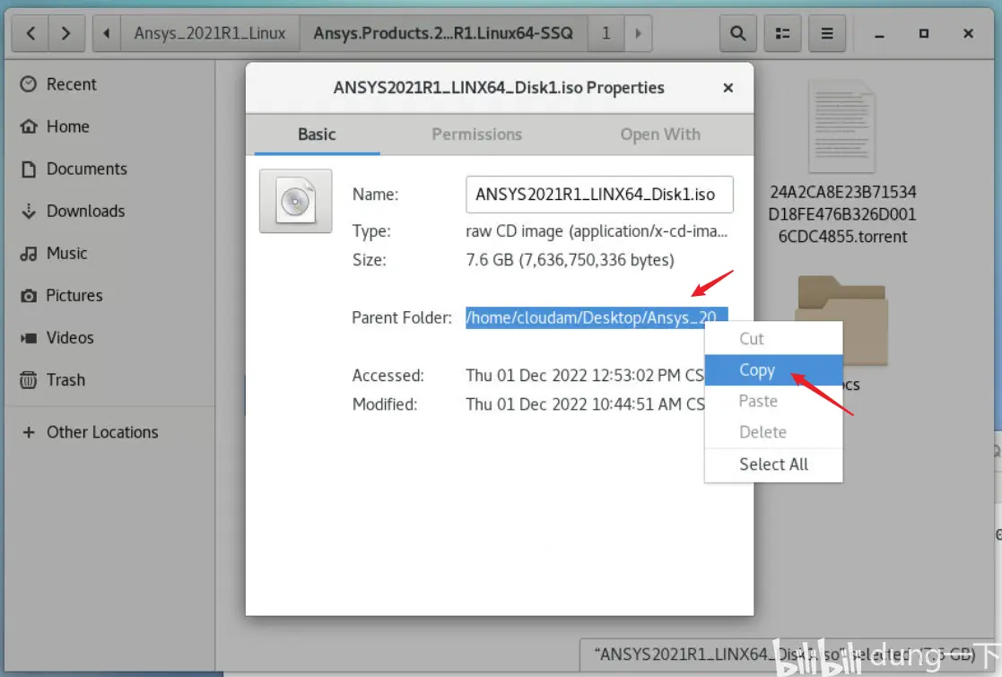Screen dimensions: 1002x677
Task: Open Documents in the sidebar
Action: click(x=86, y=169)
